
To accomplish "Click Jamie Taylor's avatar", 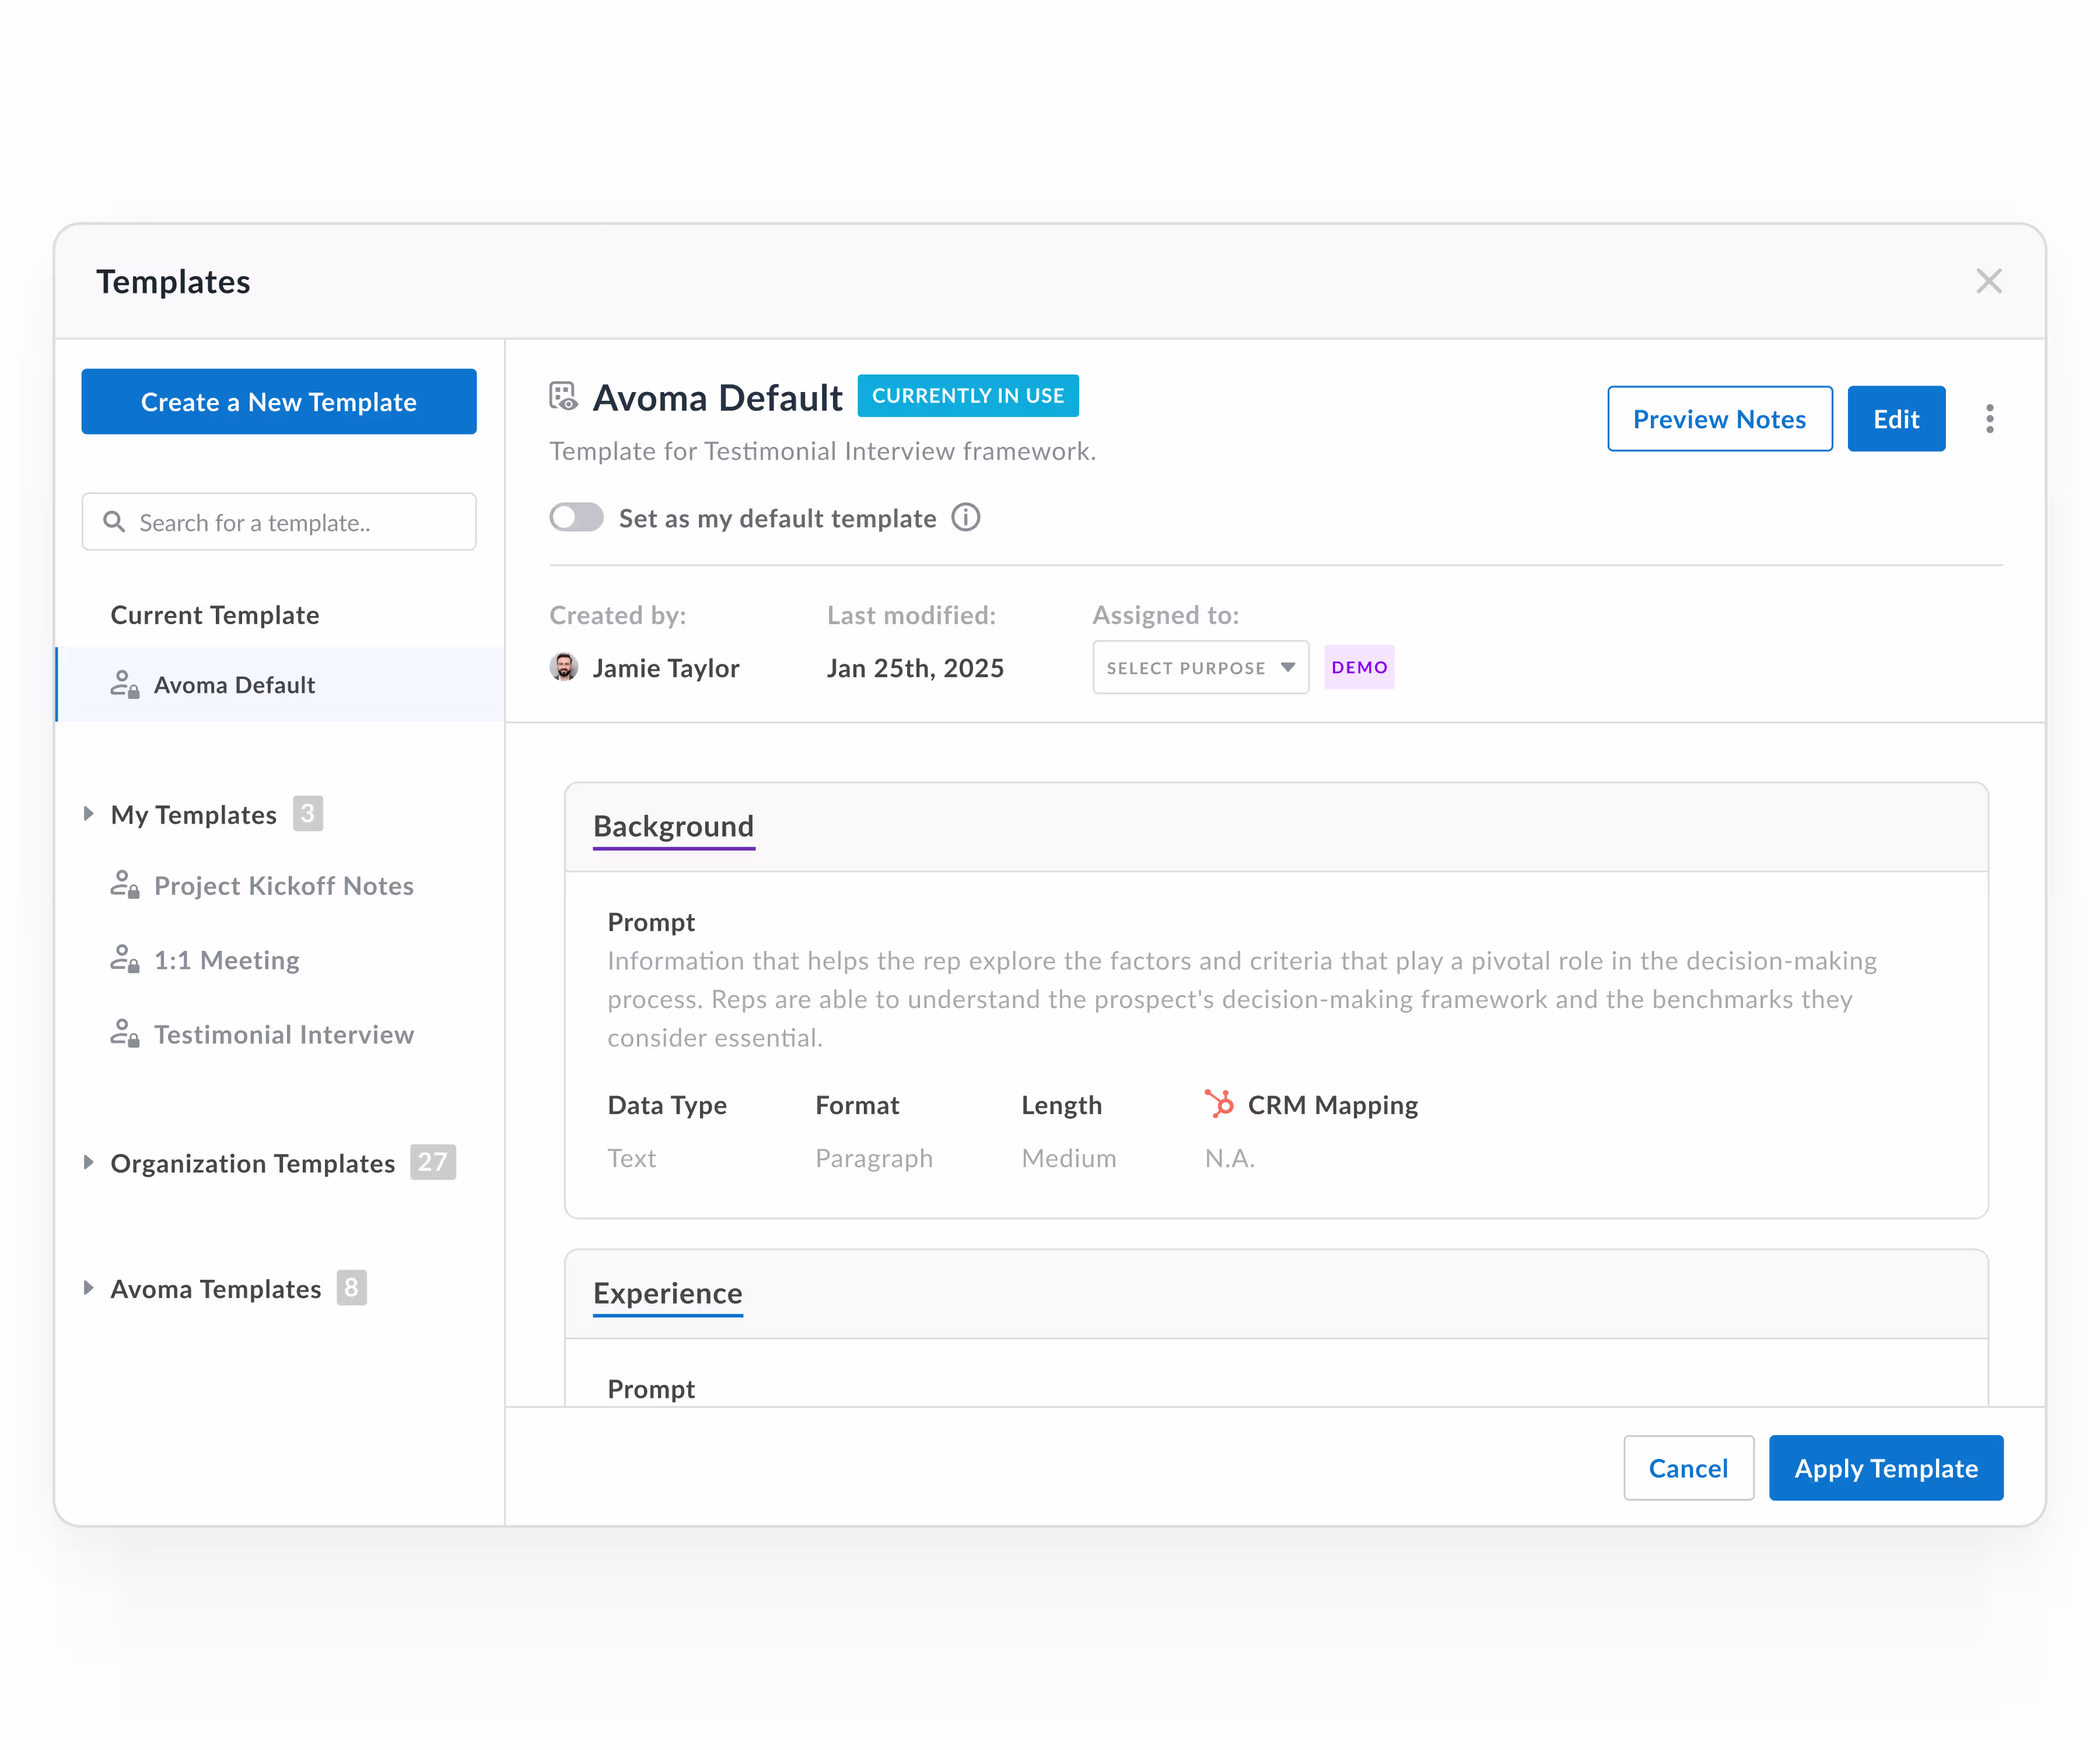I will tap(564, 667).
